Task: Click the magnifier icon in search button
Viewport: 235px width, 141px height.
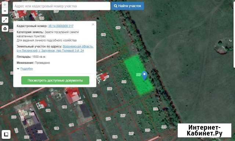Action: pos(116,6)
